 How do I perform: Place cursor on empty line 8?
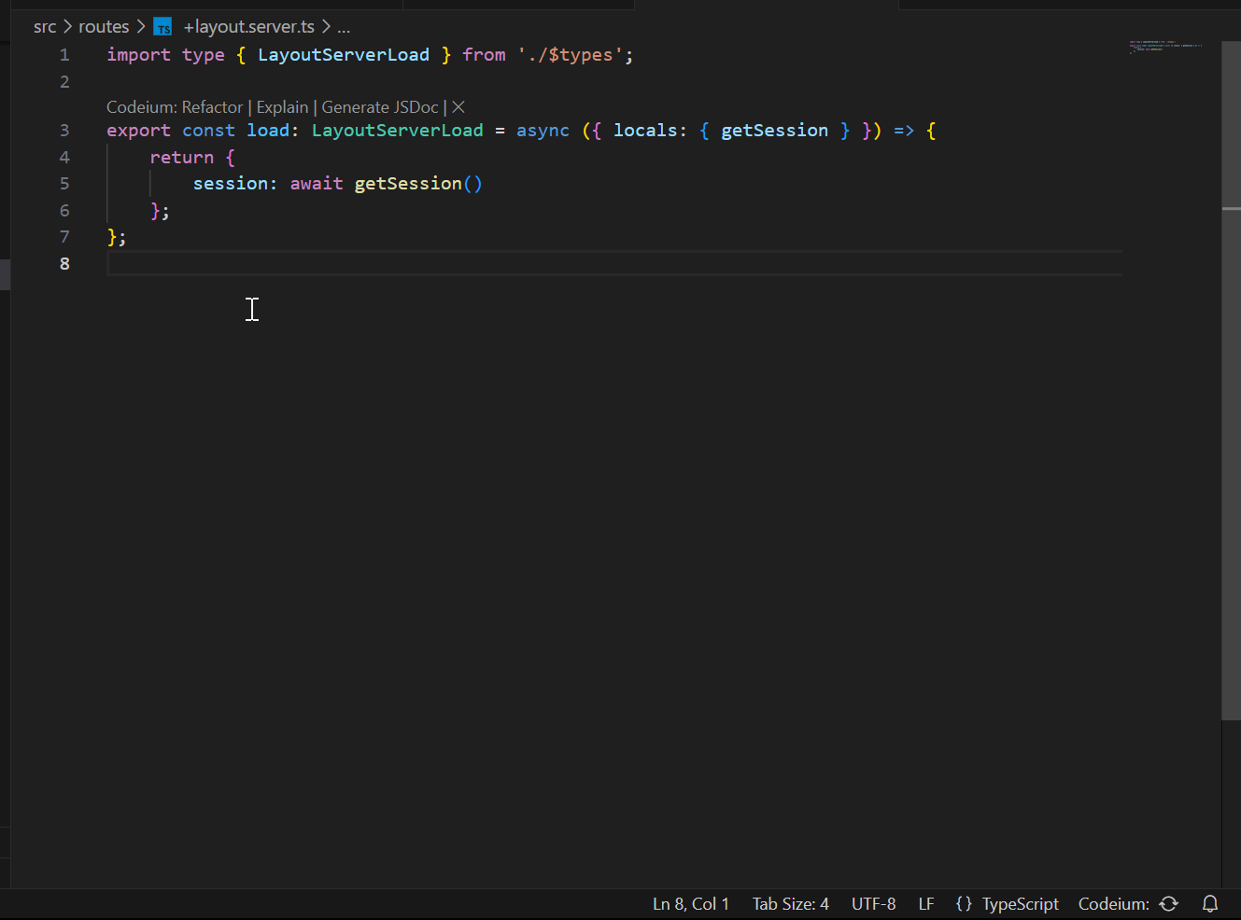pyautogui.click(x=614, y=264)
